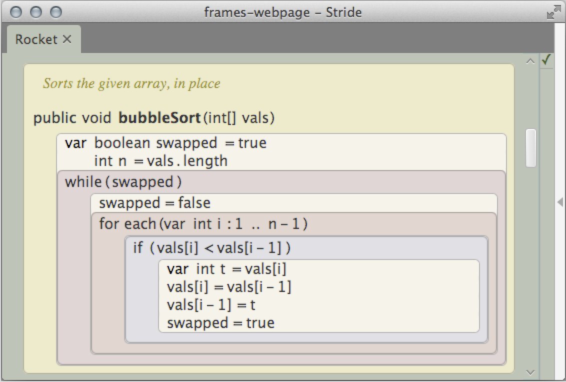The height and width of the screenshot is (382, 566).
Task: Click the (int[] vals) parameter list
Action: tap(239, 118)
